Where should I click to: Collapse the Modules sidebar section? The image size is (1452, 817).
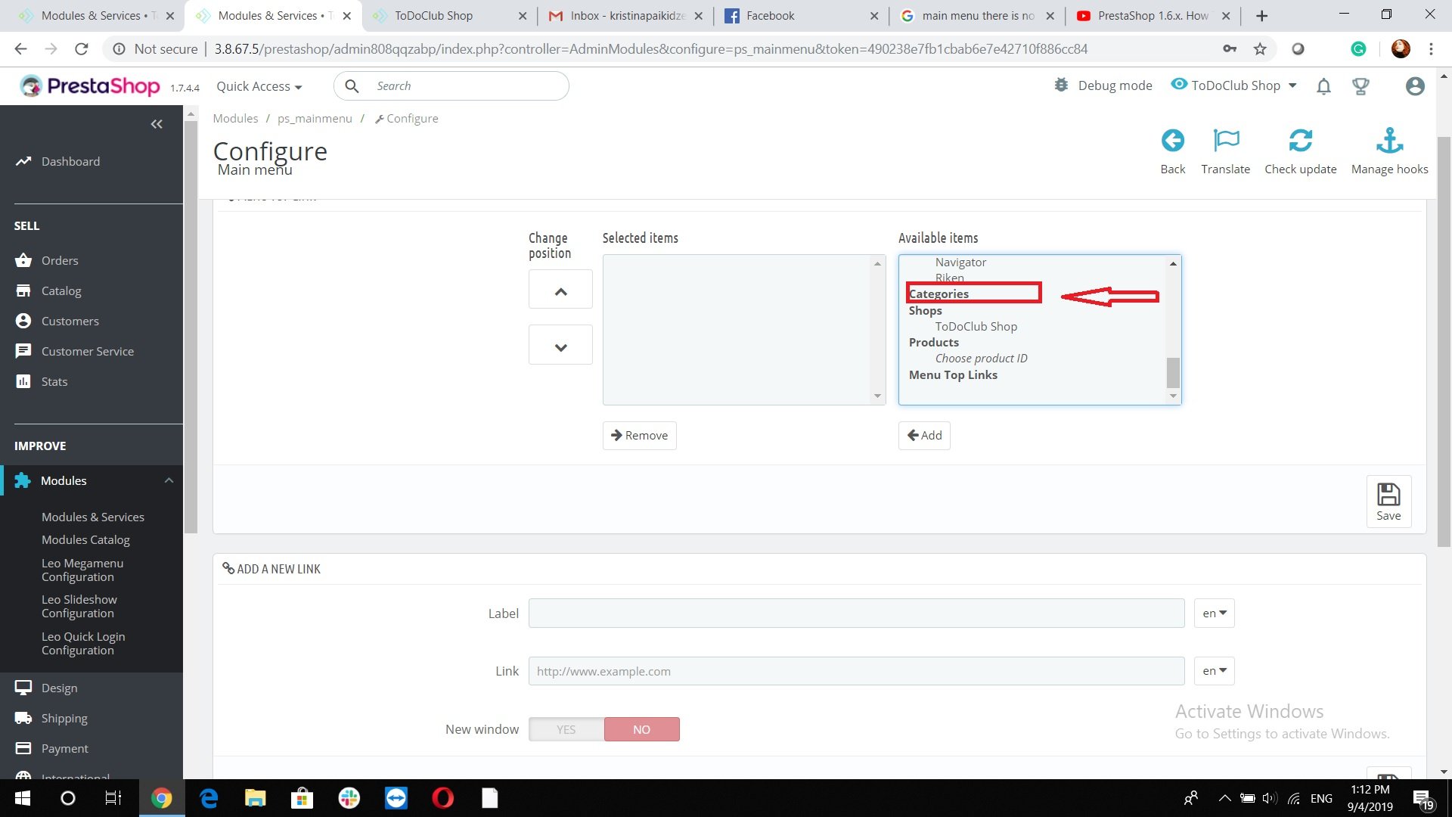[x=169, y=480]
